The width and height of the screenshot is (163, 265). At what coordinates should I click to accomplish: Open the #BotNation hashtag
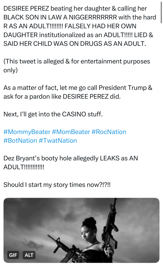click(20, 141)
